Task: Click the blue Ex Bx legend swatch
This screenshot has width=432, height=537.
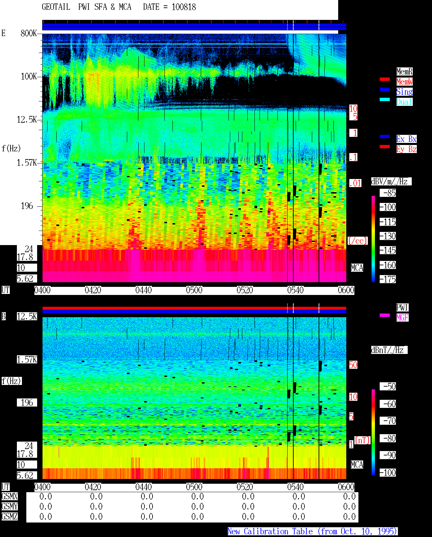Action: click(385, 137)
